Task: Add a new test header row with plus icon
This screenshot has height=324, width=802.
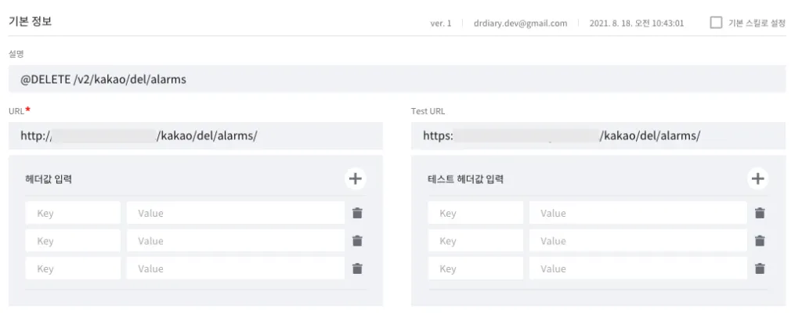Action: (x=757, y=178)
